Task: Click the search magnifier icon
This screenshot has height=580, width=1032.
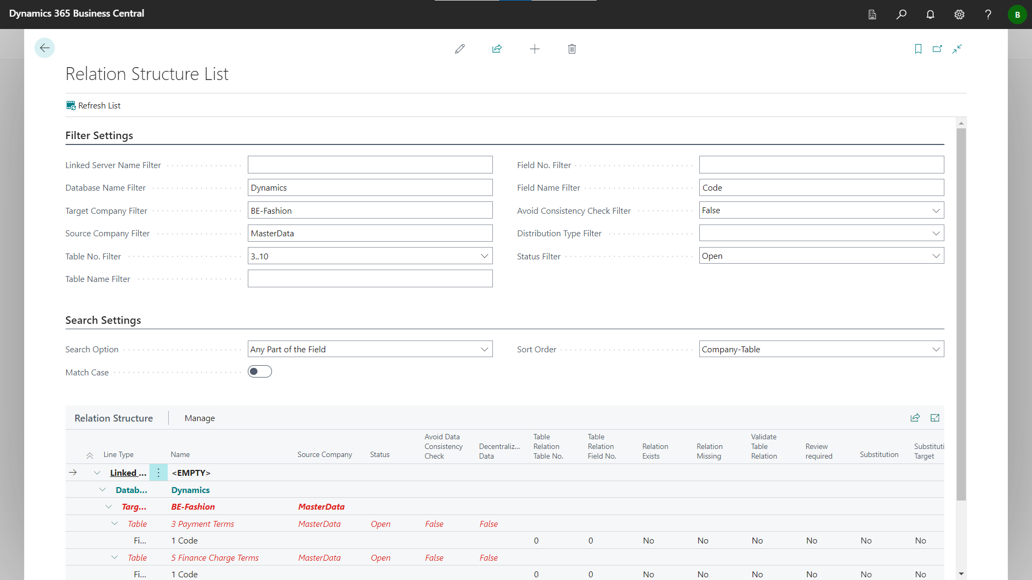Action: click(901, 15)
